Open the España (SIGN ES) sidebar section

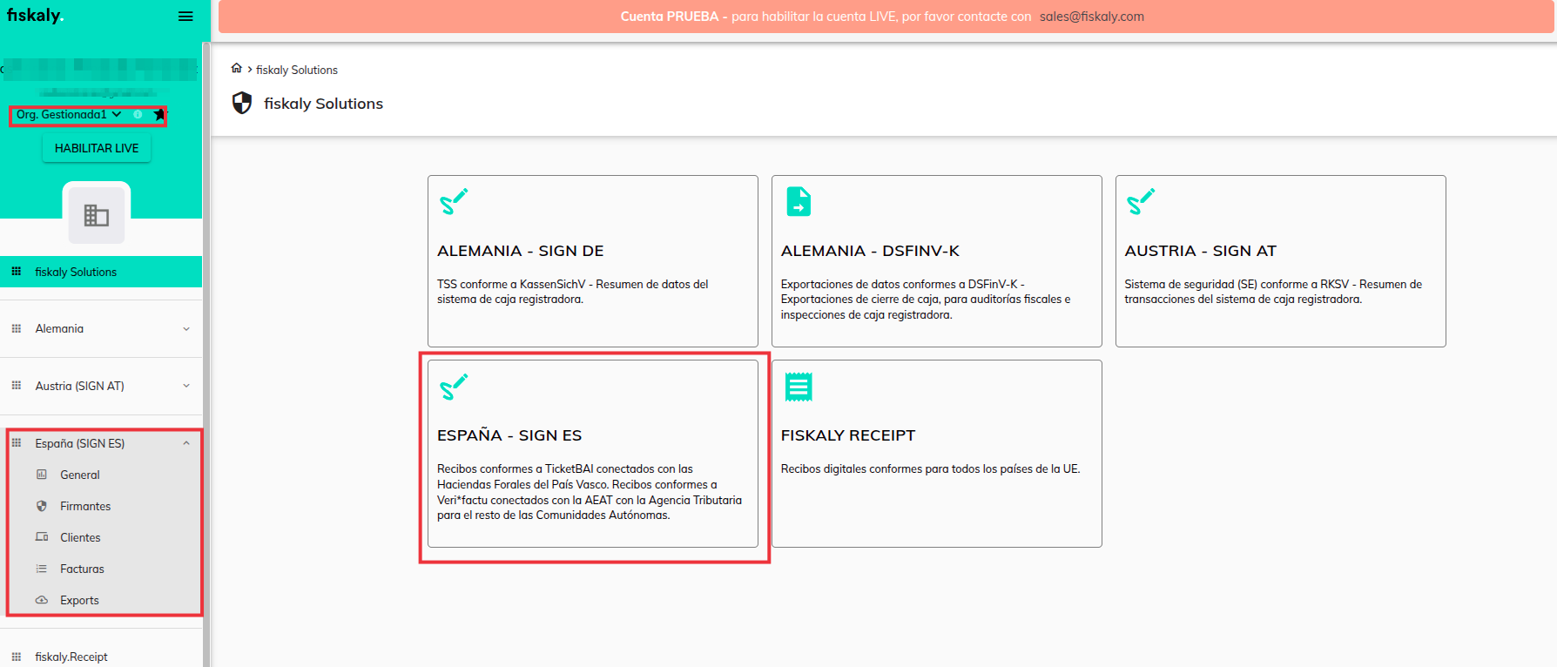pyautogui.click(x=101, y=443)
